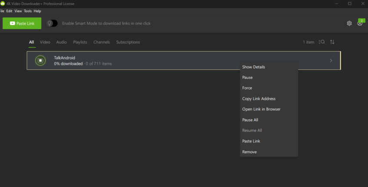Choose Force in the context menu
368x187 pixels.
click(269, 88)
